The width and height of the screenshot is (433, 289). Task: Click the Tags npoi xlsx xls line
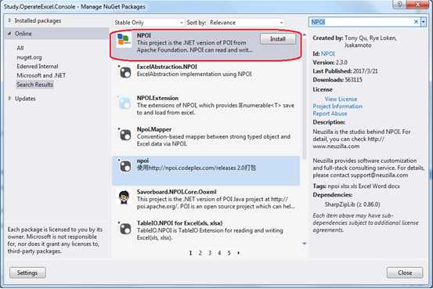click(356, 186)
